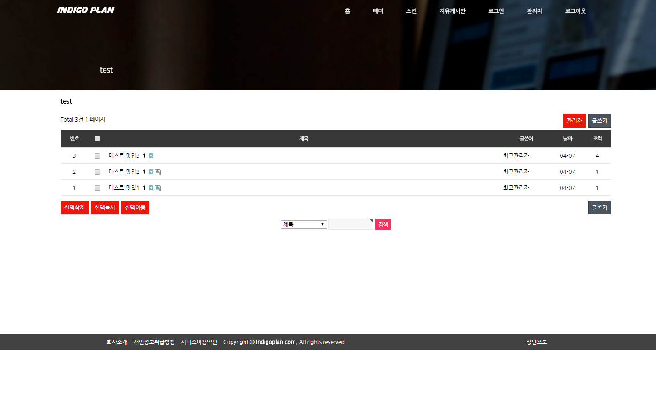This screenshot has width=656, height=396.
Task: Click the pink 검색 button
Action: (x=383, y=224)
